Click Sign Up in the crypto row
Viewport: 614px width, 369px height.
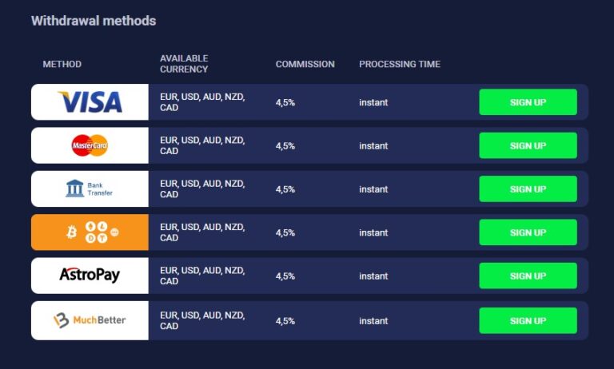coord(528,232)
